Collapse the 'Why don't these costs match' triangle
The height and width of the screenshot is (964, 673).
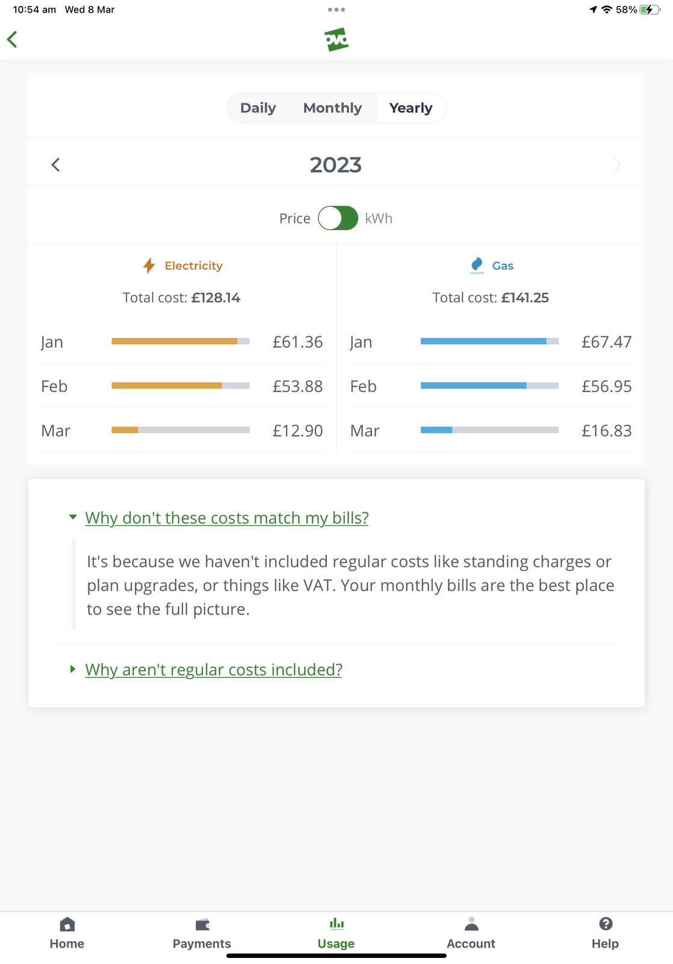[x=73, y=518]
